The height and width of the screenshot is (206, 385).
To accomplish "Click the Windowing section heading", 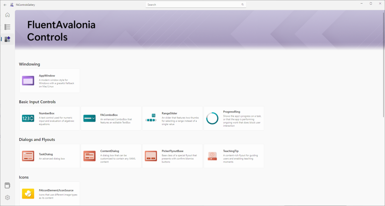I will pyautogui.click(x=30, y=64).
